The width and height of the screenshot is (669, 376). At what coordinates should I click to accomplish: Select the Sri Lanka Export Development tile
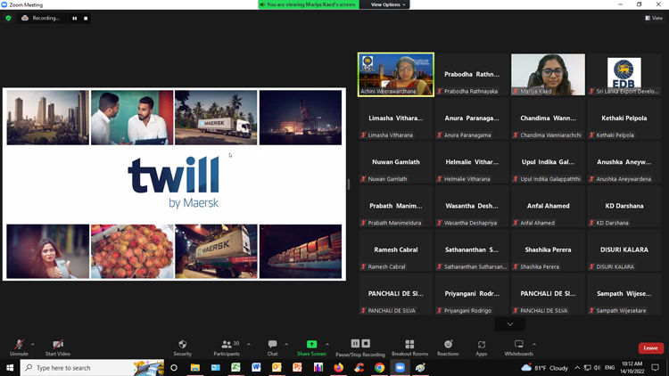tap(624, 75)
